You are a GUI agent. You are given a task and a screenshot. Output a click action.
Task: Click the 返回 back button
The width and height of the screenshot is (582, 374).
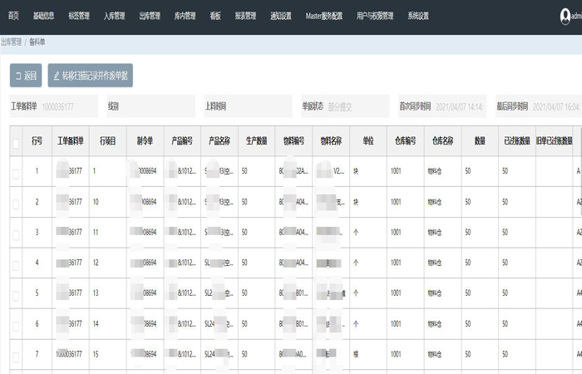coord(26,76)
